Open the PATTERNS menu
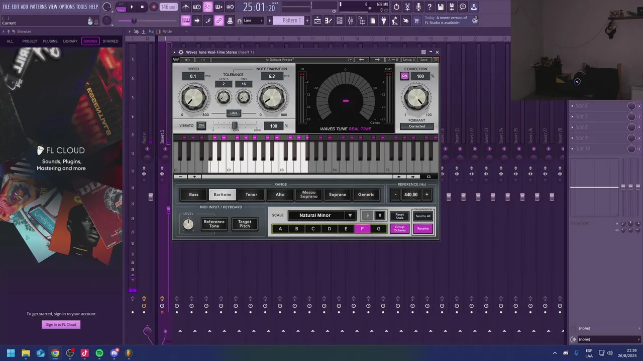This screenshot has height=361, width=643. [x=38, y=7]
